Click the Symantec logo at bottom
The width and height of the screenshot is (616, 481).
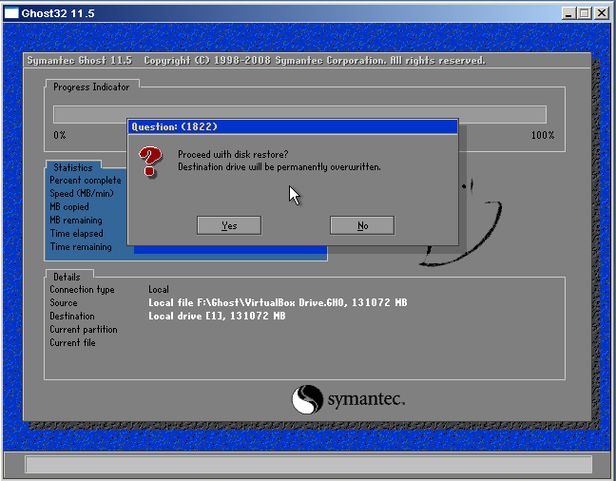click(x=348, y=399)
